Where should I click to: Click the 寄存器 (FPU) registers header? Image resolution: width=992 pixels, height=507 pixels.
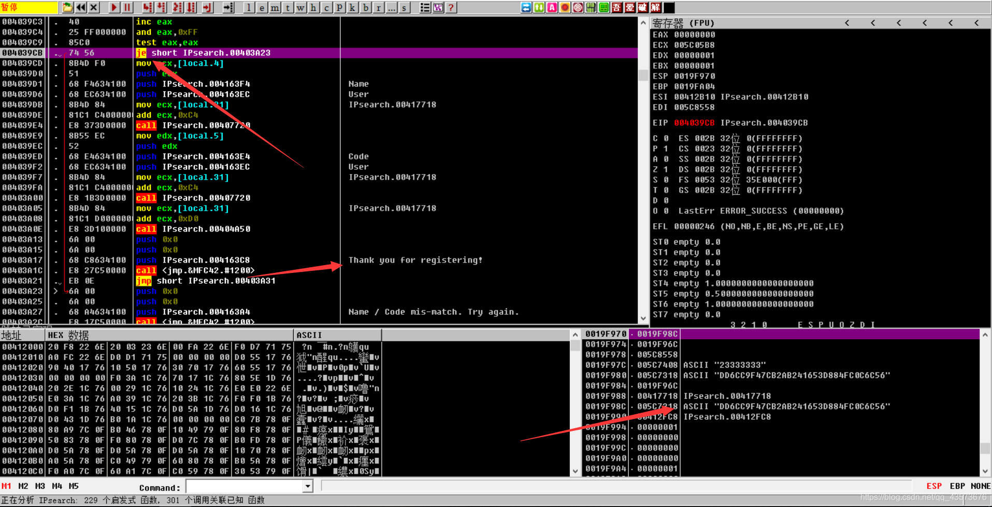[x=683, y=23]
